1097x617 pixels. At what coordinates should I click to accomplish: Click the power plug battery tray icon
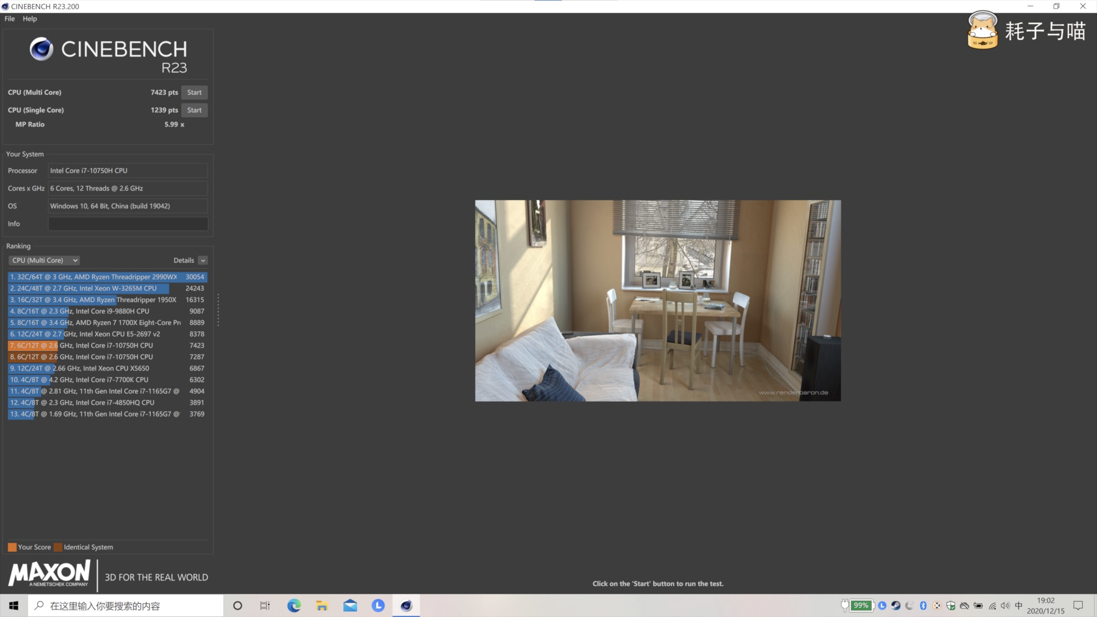click(978, 606)
